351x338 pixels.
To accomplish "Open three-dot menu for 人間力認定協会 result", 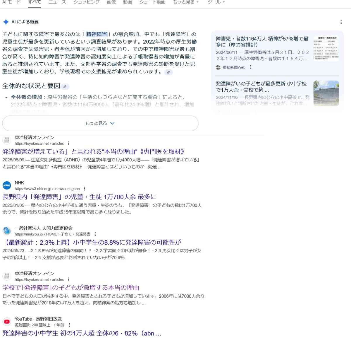I will tap(95, 234).
